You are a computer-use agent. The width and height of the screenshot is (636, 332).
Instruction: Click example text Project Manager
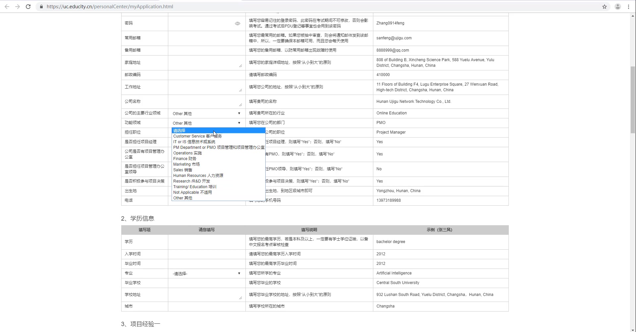tap(391, 132)
